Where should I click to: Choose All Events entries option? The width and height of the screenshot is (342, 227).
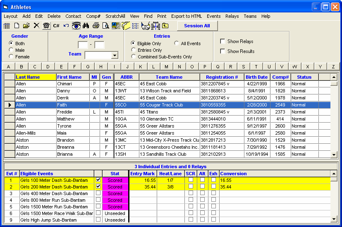coord(177,43)
